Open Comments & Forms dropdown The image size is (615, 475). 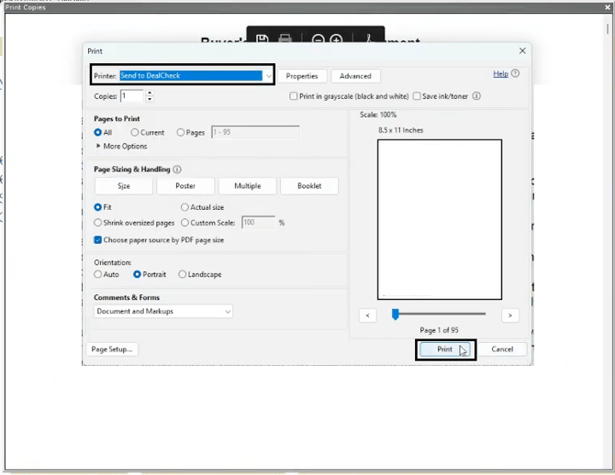(163, 311)
